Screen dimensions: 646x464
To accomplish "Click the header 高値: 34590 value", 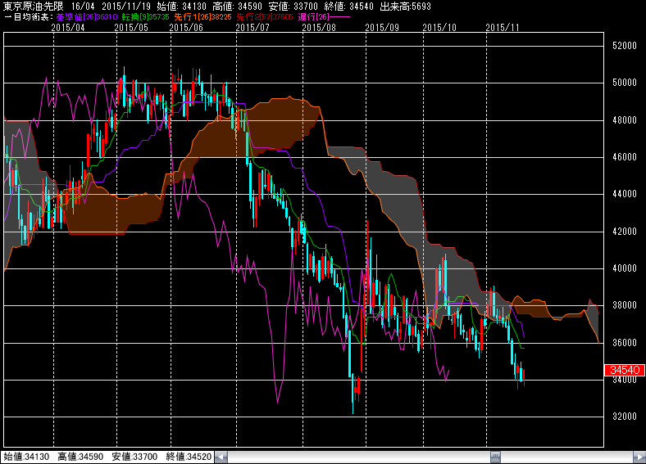I will [x=237, y=7].
